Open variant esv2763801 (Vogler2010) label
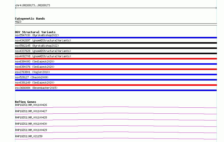This screenshot has height=142, width=224. (32, 72)
